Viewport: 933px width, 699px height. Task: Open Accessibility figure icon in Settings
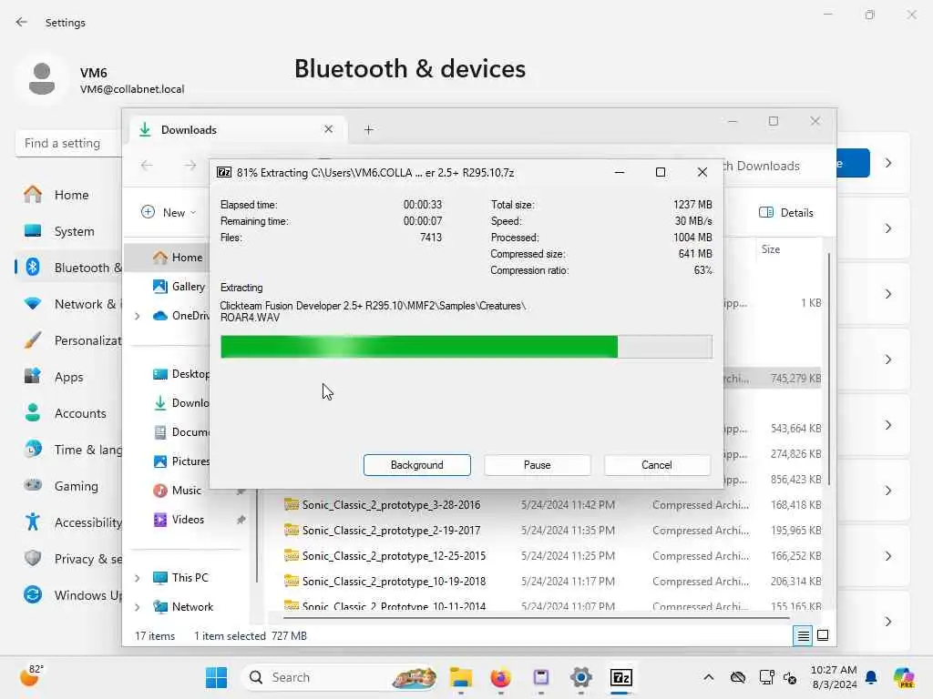point(33,522)
